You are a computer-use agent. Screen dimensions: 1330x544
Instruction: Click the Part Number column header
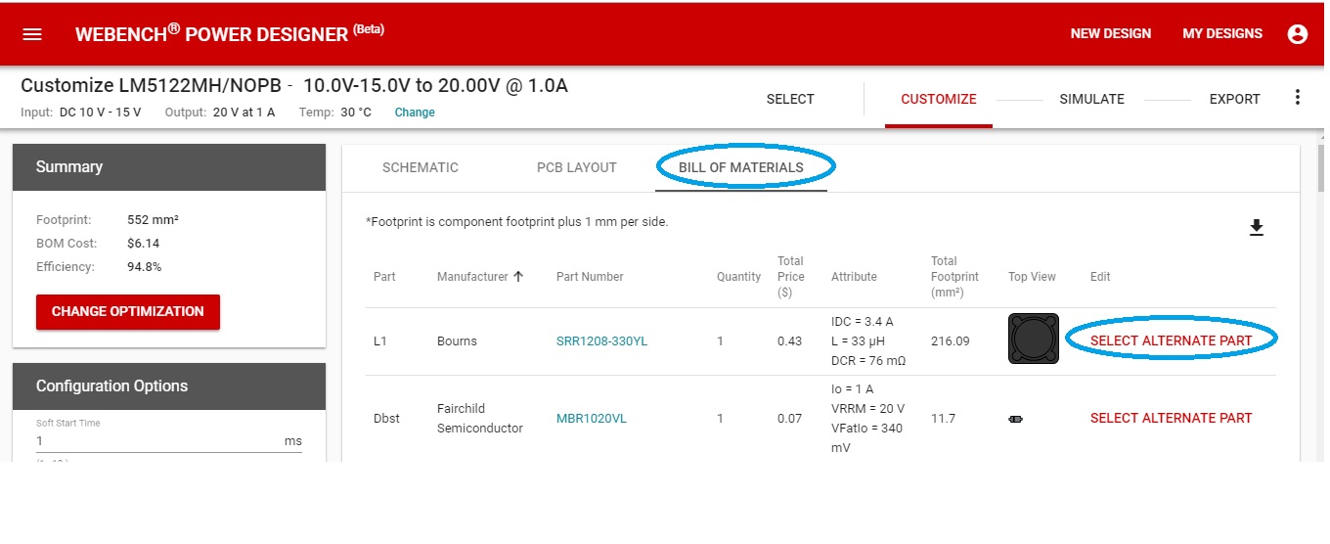[x=590, y=277]
